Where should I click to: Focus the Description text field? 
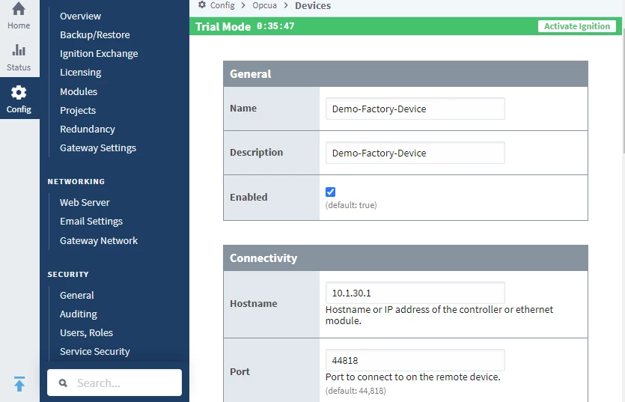click(415, 153)
